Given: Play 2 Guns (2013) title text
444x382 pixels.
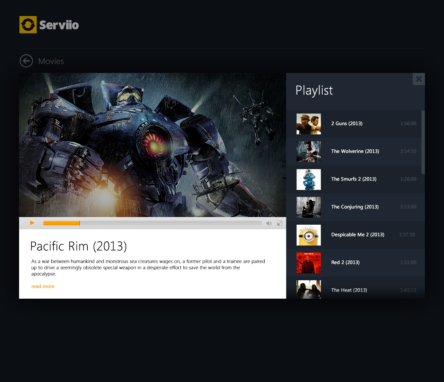Looking at the screenshot, I should click(347, 124).
